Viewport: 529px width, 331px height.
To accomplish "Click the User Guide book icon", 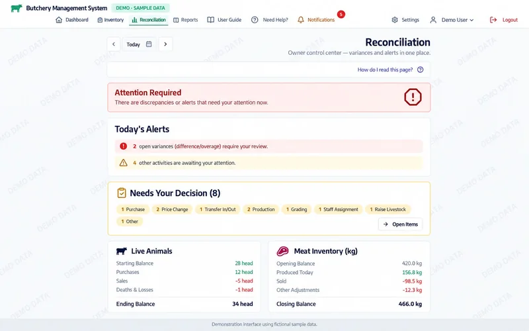I will (x=210, y=20).
